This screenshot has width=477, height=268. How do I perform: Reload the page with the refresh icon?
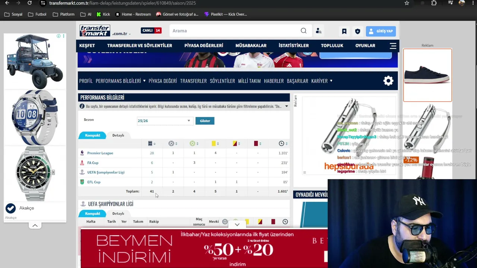coord(29,3)
